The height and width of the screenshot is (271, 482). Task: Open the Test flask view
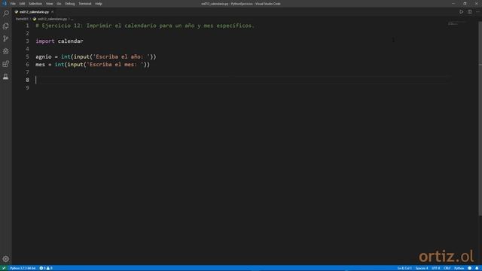(6, 77)
